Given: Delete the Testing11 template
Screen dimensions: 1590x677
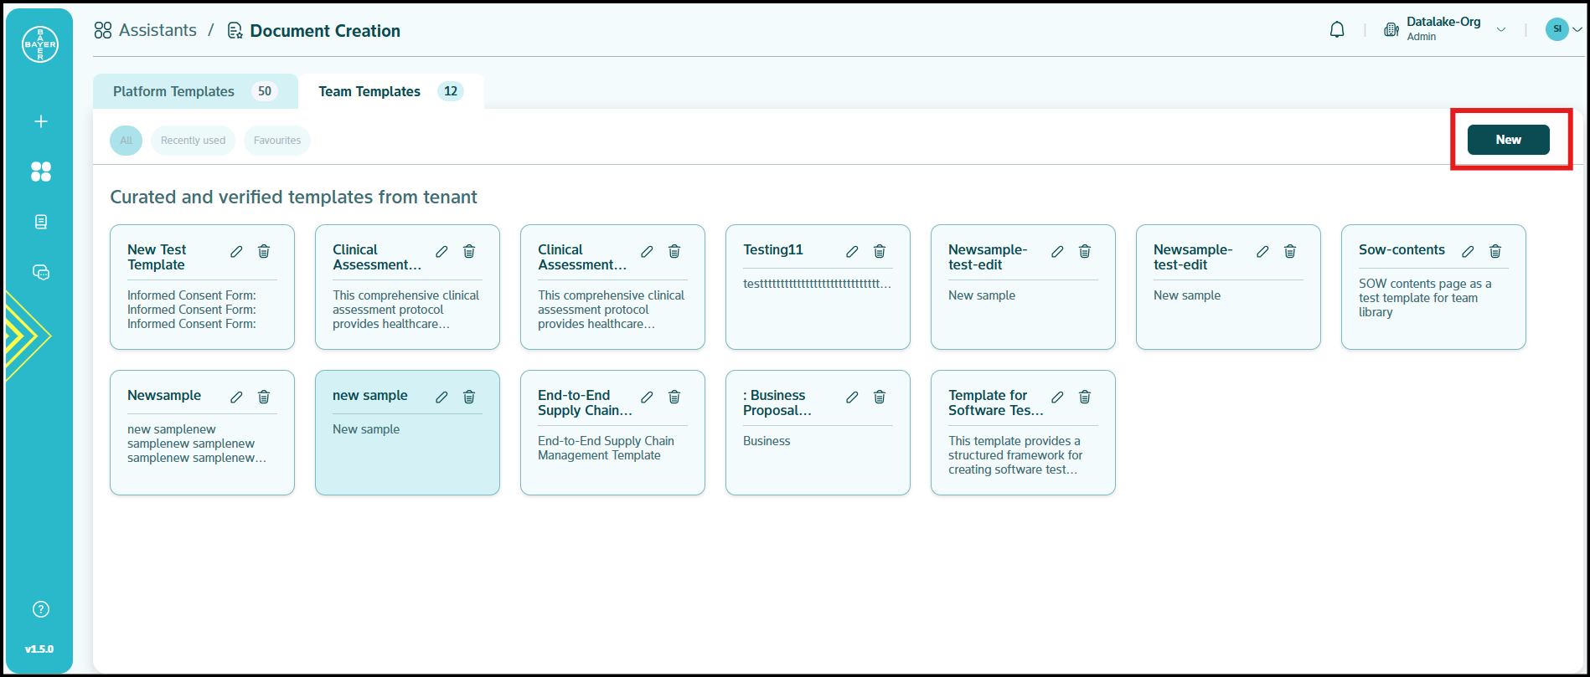Looking at the screenshot, I should [x=880, y=252].
